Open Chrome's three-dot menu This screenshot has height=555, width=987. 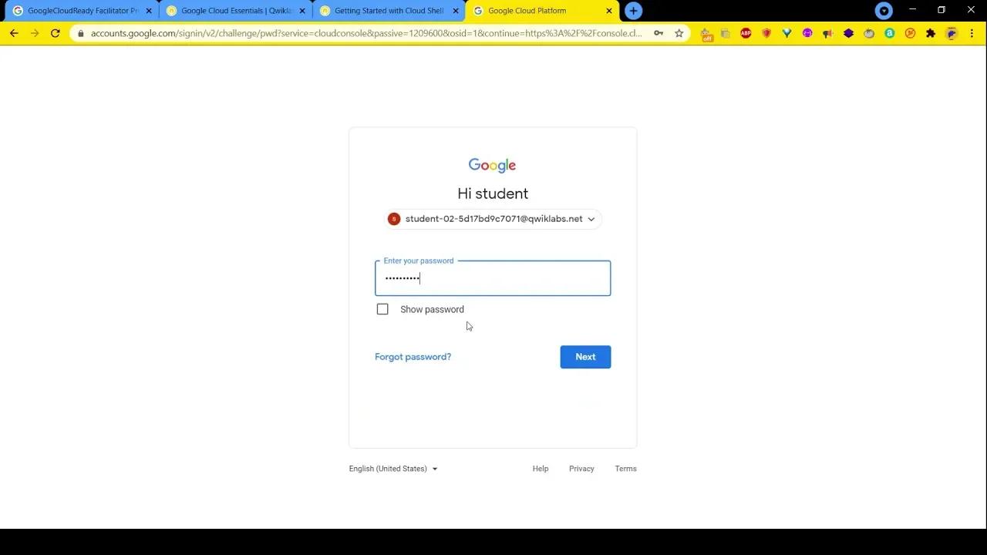pos(973,33)
